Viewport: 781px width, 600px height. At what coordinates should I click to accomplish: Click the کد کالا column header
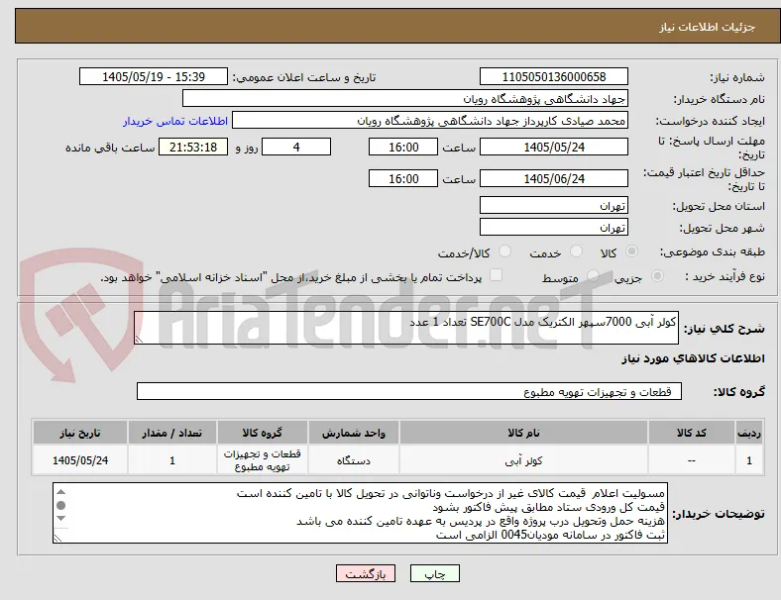click(x=692, y=433)
